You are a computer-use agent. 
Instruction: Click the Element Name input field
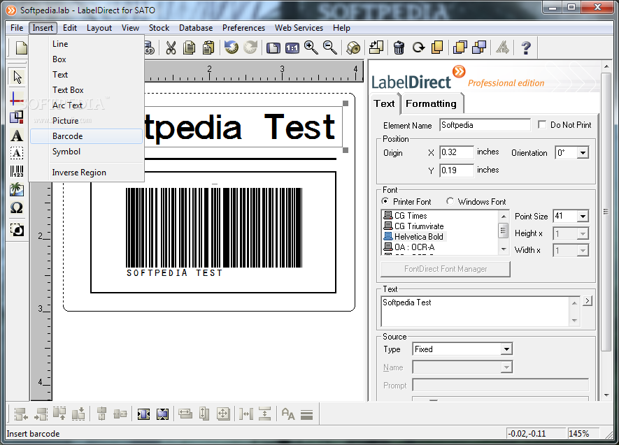click(485, 125)
